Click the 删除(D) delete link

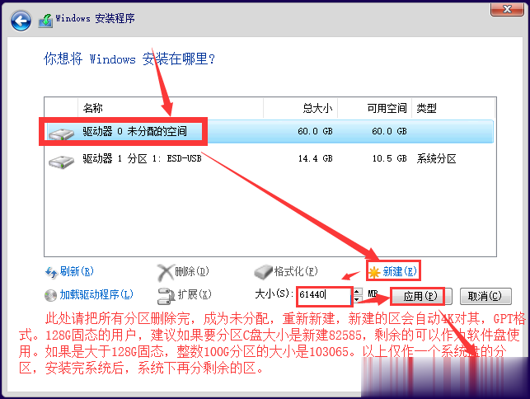tap(192, 271)
